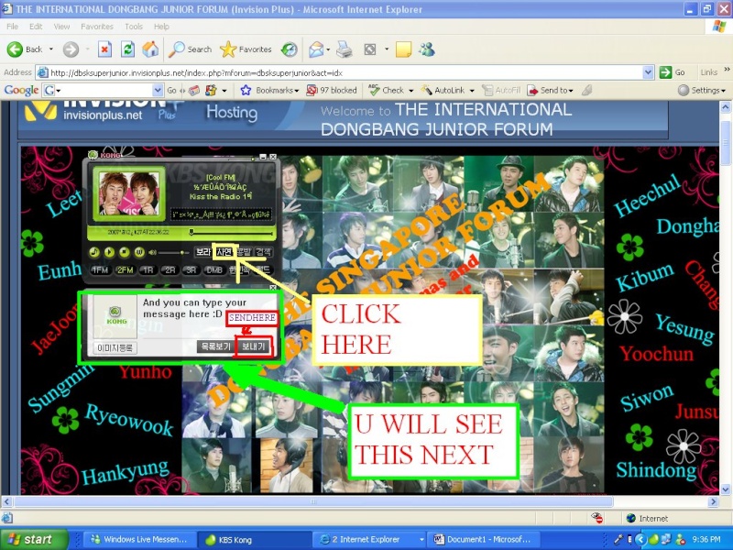Image resolution: width=733 pixels, height=550 pixels.
Task: Select the DMB channel in Kong player
Action: tap(214, 269)
